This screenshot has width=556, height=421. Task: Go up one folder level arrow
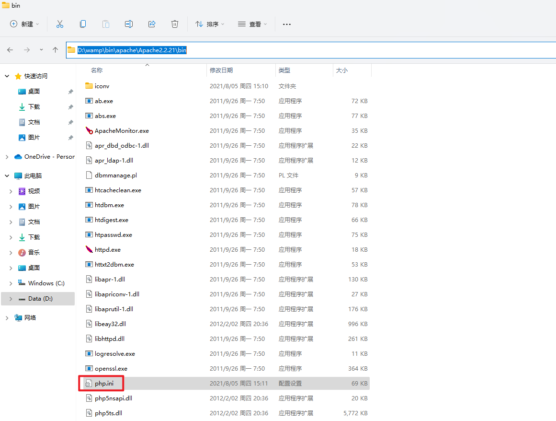[56, 50]
